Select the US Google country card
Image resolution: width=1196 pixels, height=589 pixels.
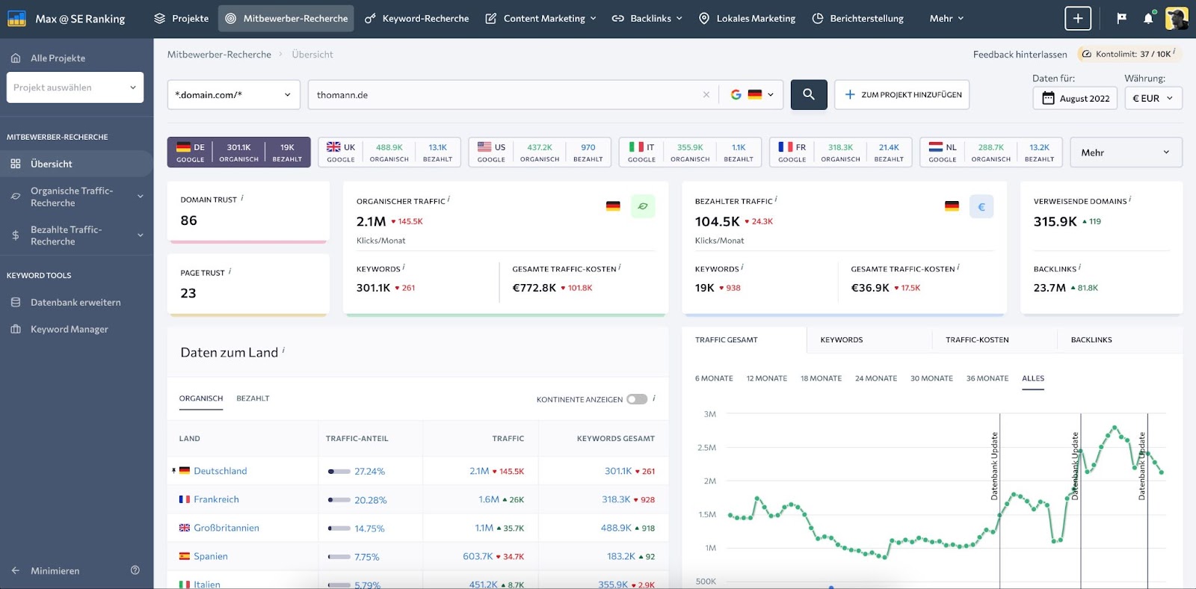tap(540, 152)
